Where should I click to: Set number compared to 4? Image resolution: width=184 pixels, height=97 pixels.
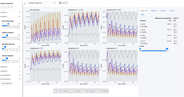[x=11, y=7]
